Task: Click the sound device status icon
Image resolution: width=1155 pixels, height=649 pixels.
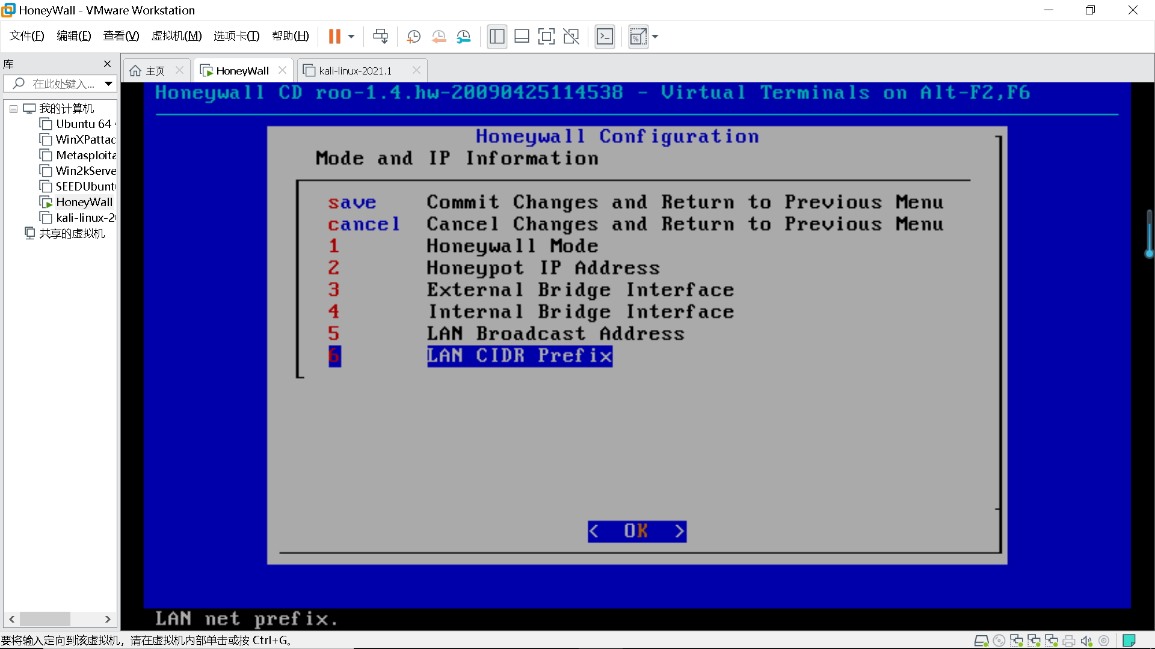Action: (x=1086, y=641)
